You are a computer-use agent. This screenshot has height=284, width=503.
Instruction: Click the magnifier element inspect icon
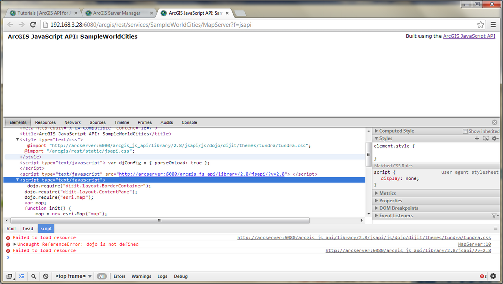(x=34, y=276)
